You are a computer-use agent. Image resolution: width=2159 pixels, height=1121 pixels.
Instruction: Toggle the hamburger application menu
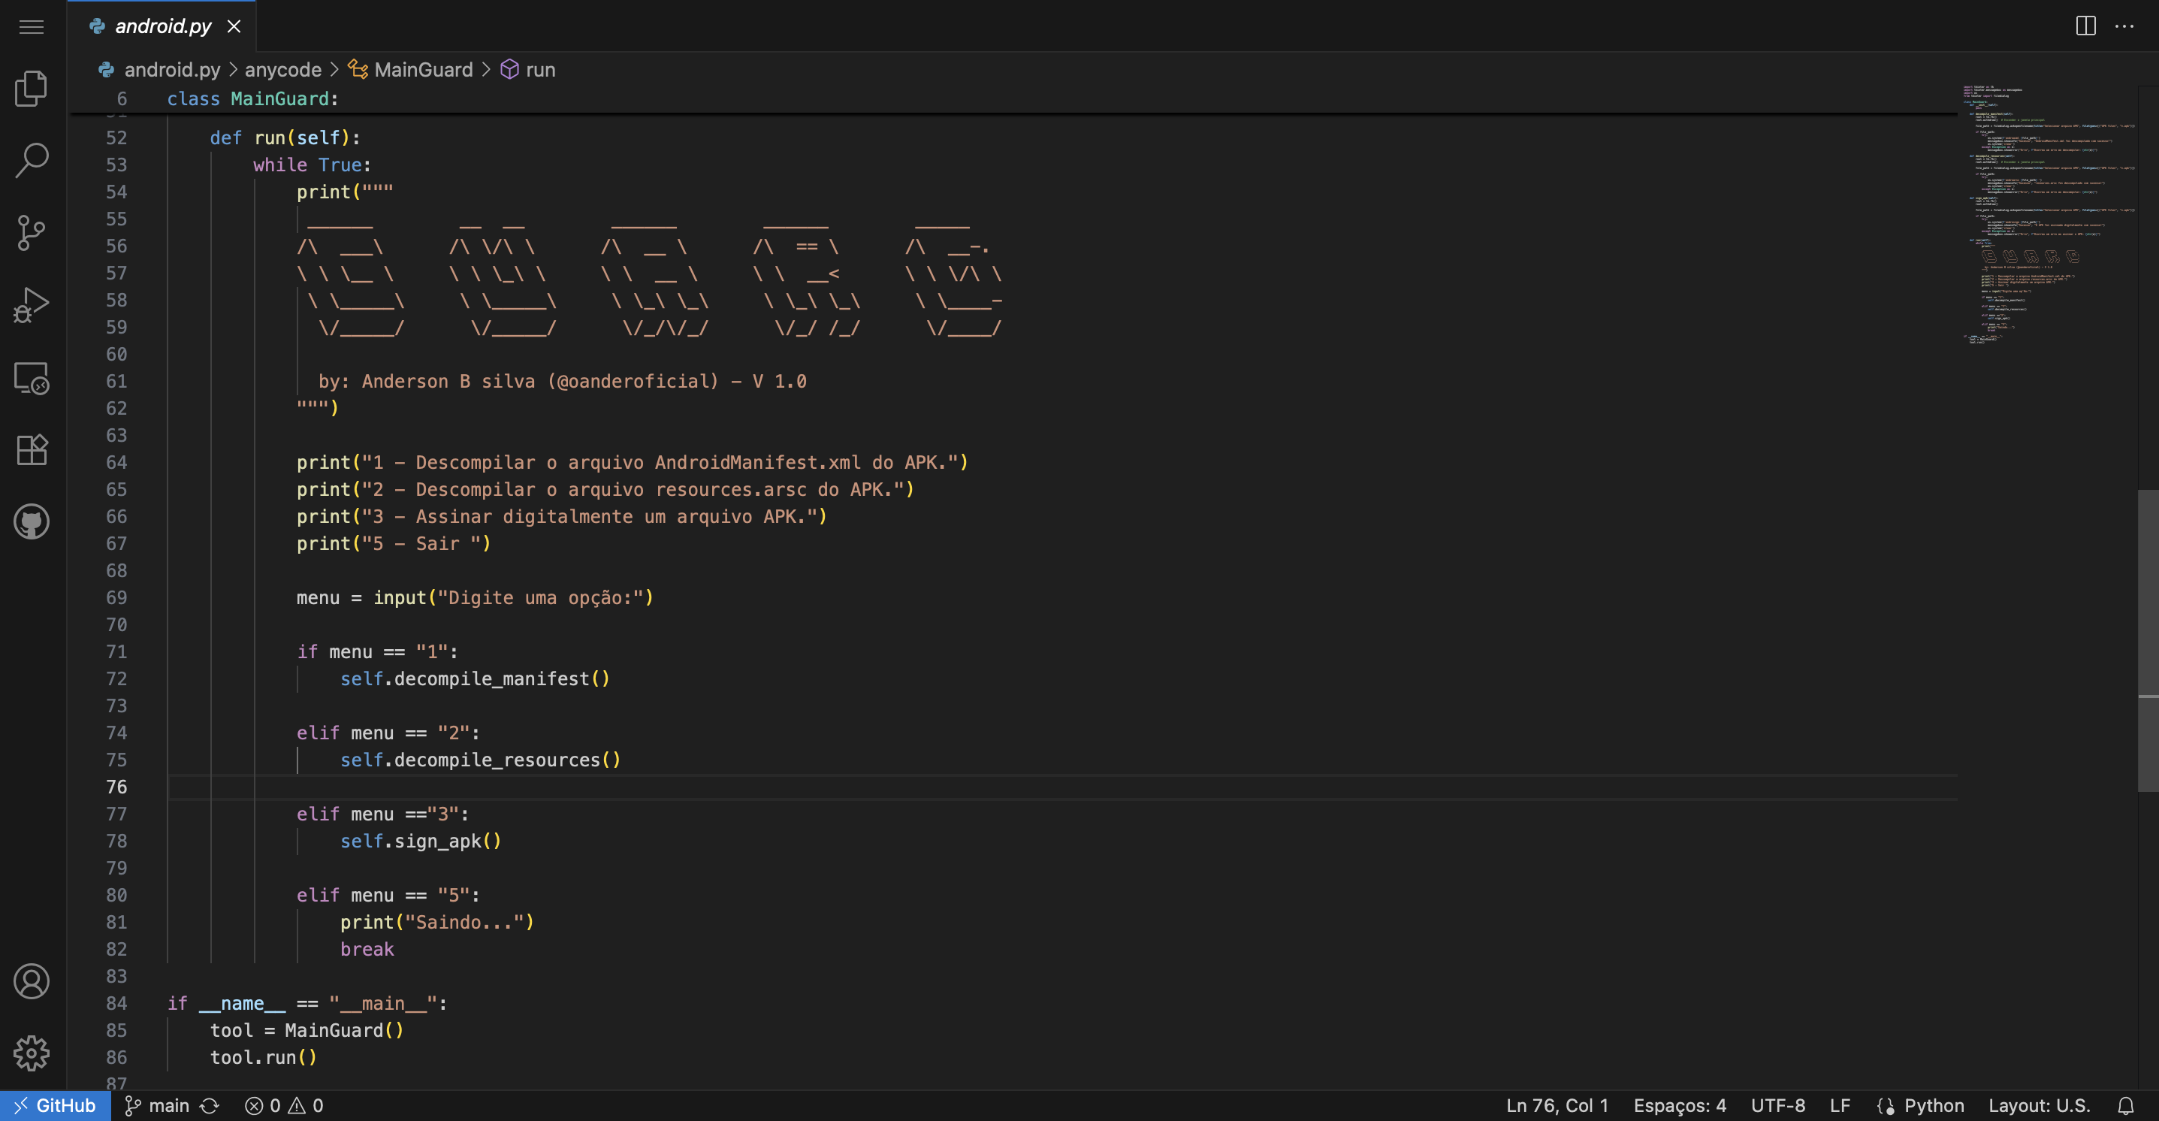32,27
